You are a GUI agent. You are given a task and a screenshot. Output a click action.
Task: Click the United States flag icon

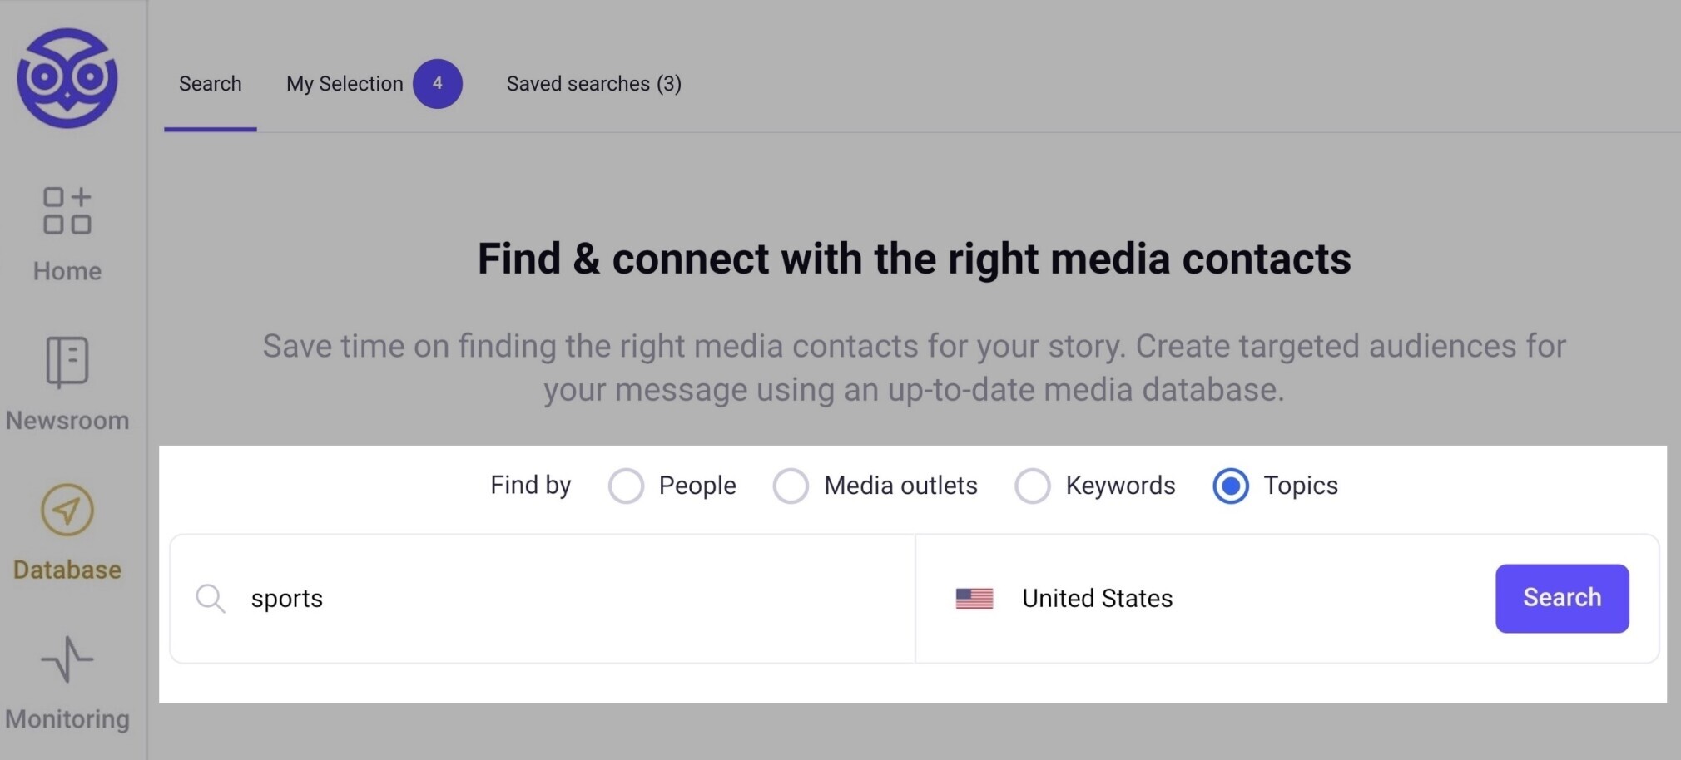pos(974,599)
